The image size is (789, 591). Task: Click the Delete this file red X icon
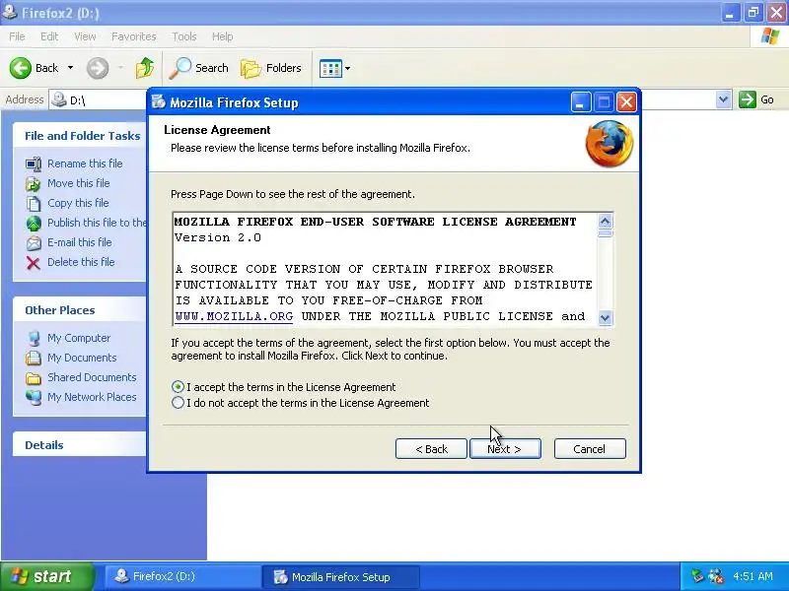coord(34,262)
